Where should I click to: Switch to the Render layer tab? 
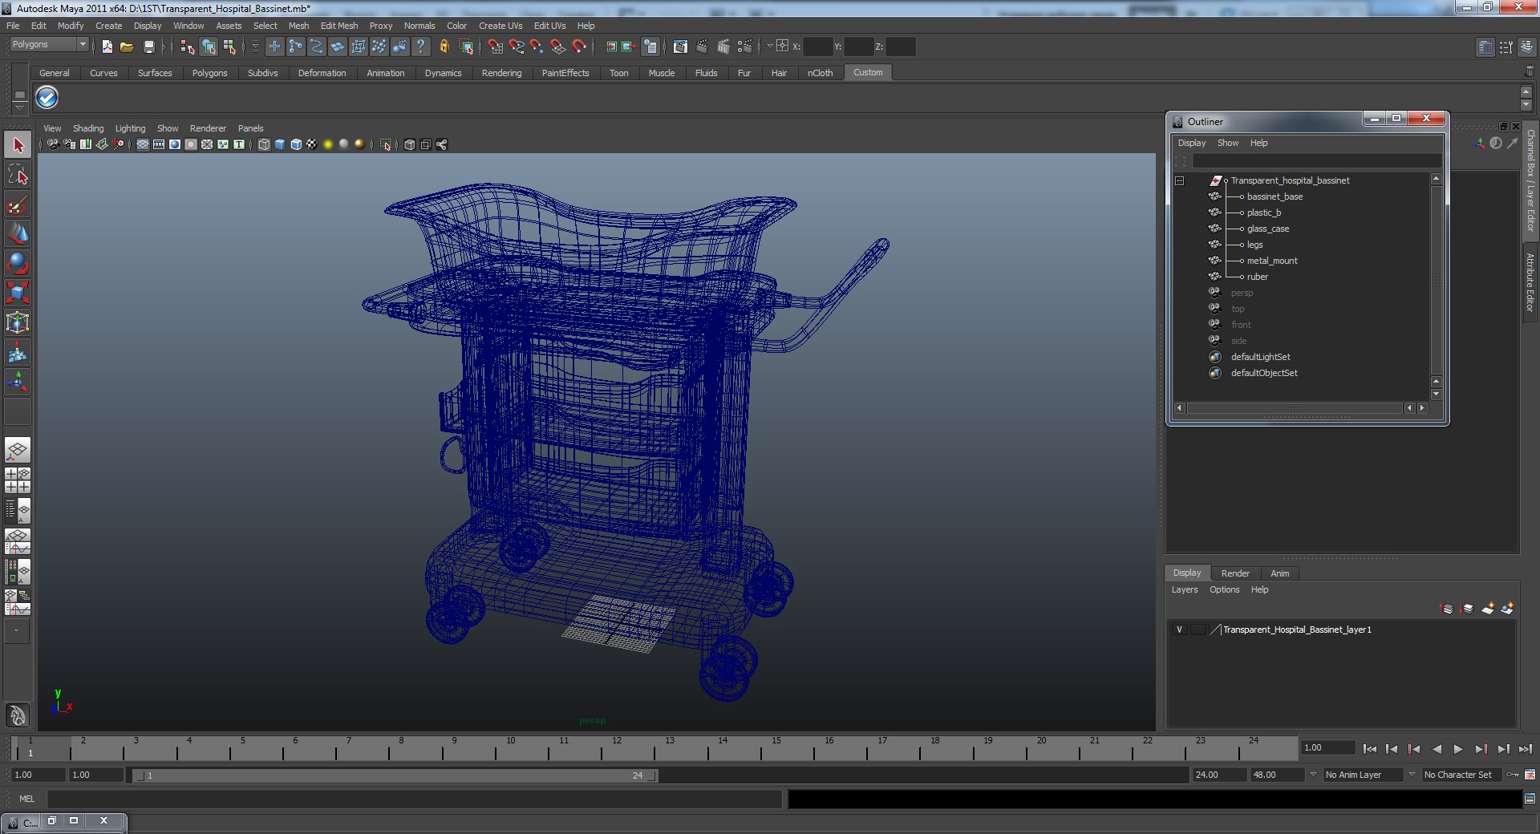click(x=1235, y=573)
